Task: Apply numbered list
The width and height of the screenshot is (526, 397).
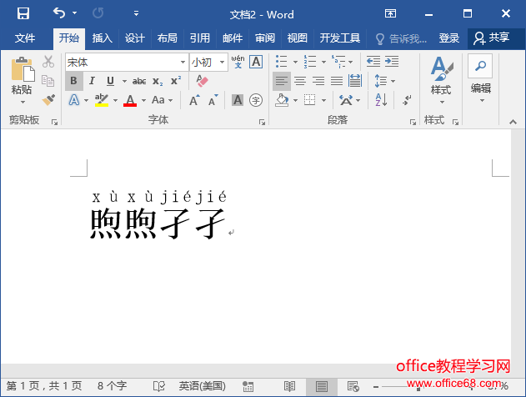Action: (310, 62)
